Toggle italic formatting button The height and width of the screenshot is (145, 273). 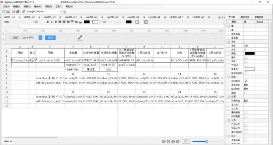click(52, 22)
